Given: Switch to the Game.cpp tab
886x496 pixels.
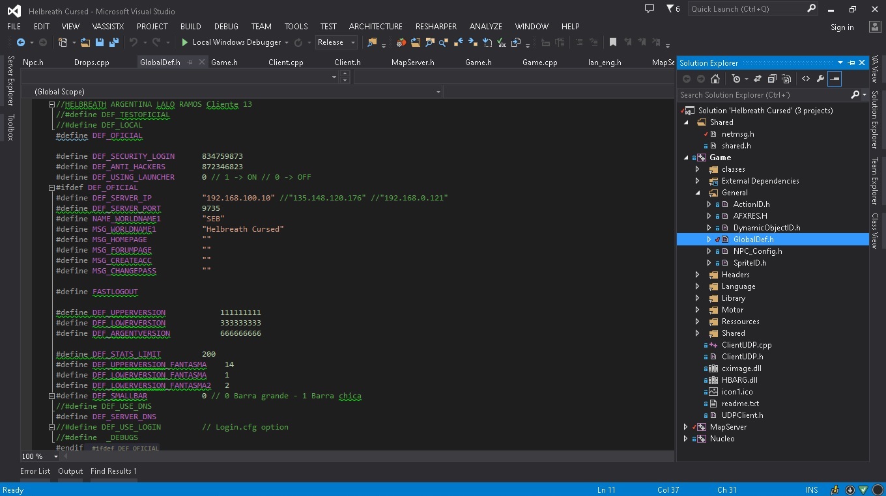Looking at the screenshot, I should (x=539, y=62).
